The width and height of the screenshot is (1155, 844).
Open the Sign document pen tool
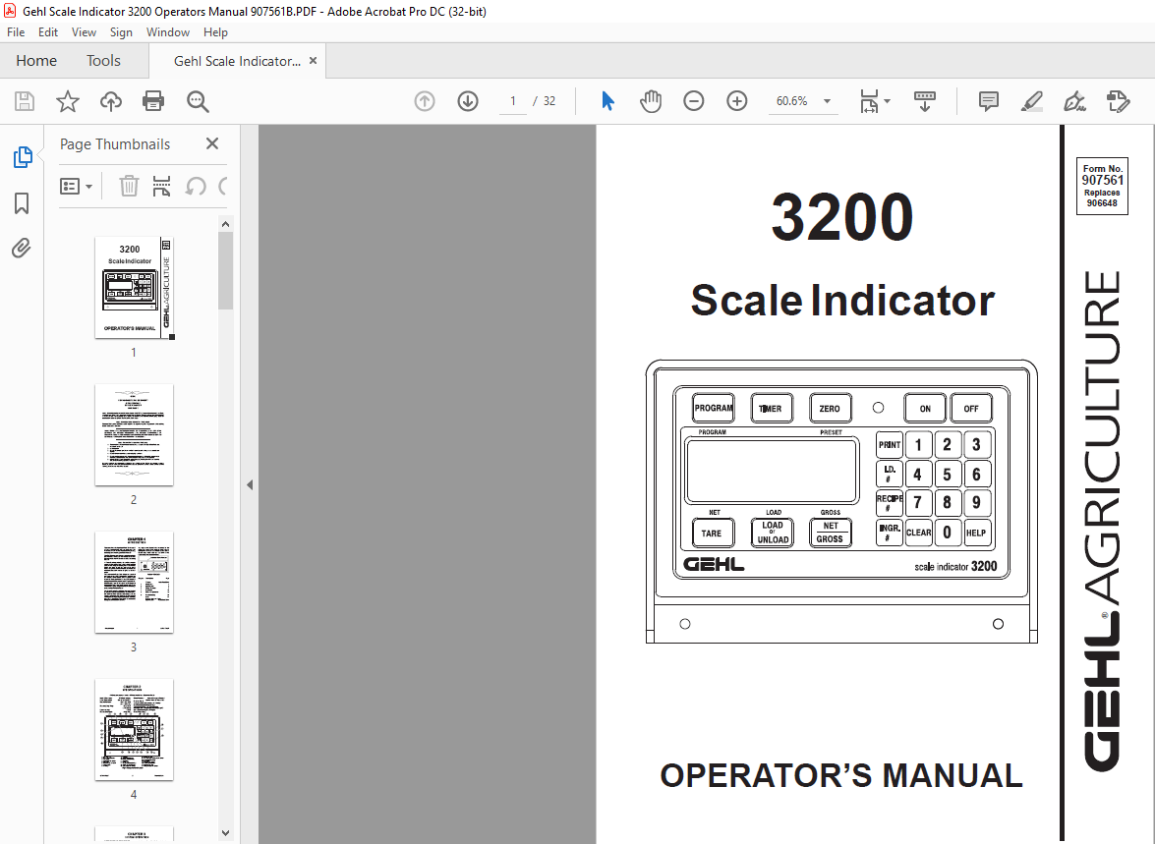click(1074, 101)
